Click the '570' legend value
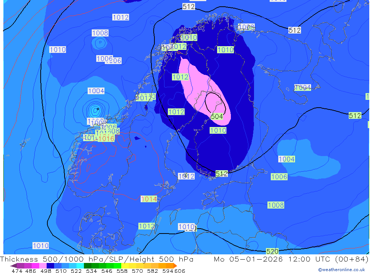Viewport: 373px width, 273px height. click(x=137, y=271)
